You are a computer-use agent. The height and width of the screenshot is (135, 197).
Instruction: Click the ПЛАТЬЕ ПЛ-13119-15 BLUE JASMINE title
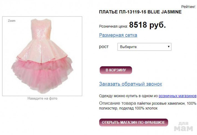140,12
